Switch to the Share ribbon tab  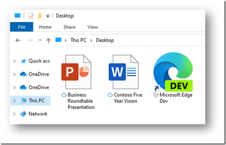pos(69,27)
